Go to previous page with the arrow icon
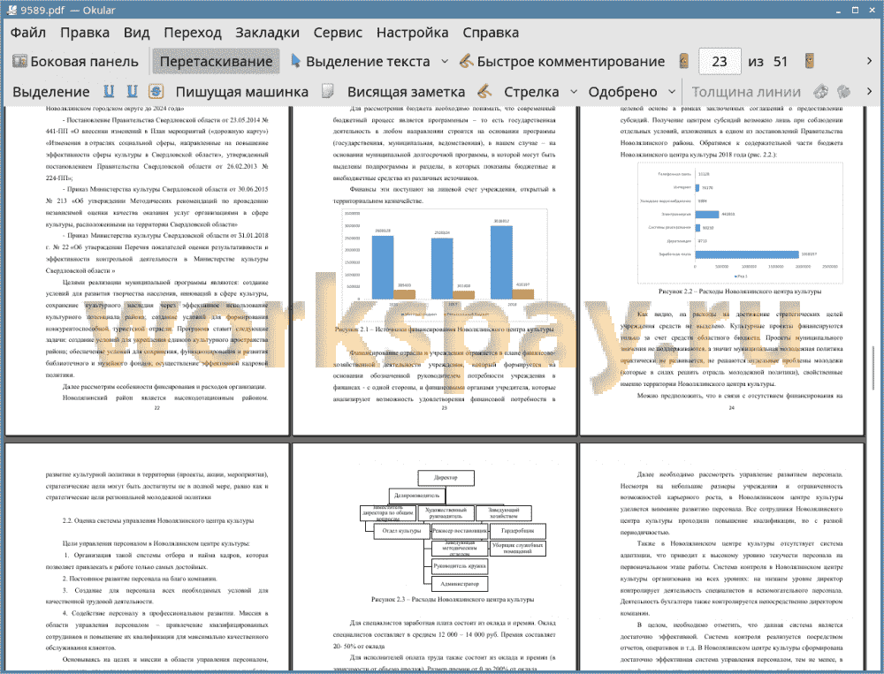The height and width of the screenshot is (674, 884). [684, 62]
